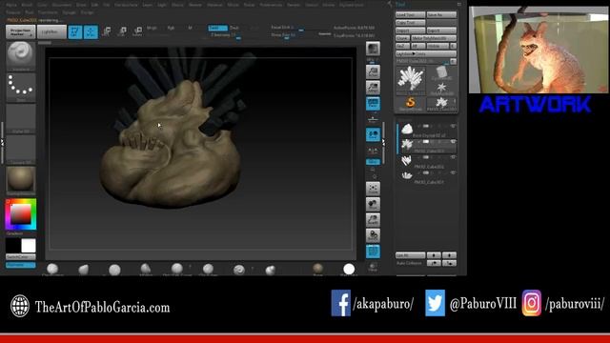Toggle visibility eye of Rock Crystal subtool
This screenshot has width=610, height=343.
[x=453, y=126]
